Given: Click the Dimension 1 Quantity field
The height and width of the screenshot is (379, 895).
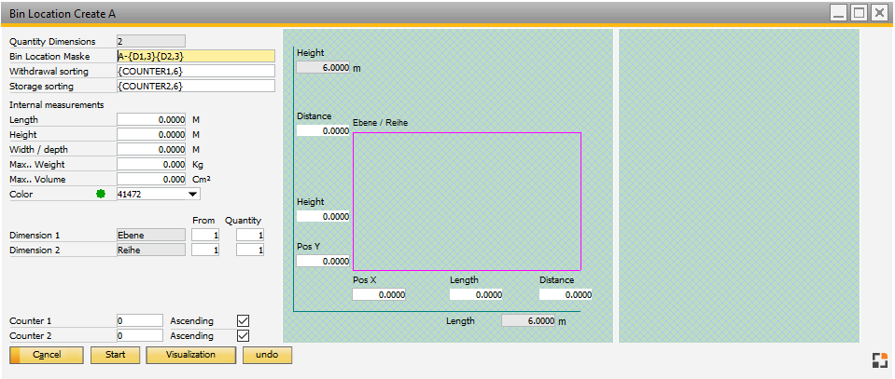Looking at the screenshot, I should pyautogui.click(x=250, y=236).
